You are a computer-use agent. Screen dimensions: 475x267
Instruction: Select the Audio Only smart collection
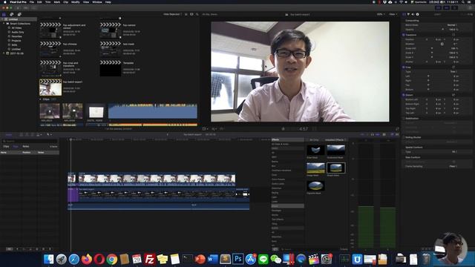tap(18, 32)
